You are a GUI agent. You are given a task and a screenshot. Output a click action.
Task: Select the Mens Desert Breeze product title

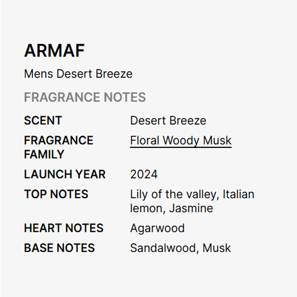[78, 74]
